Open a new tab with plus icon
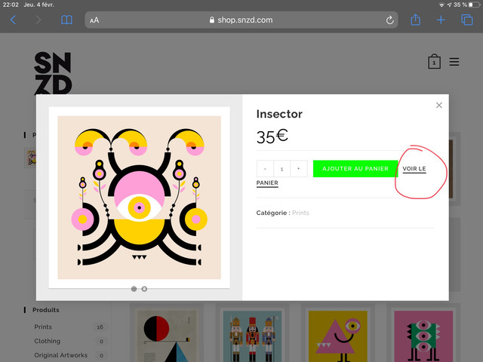 pos(441,20)
